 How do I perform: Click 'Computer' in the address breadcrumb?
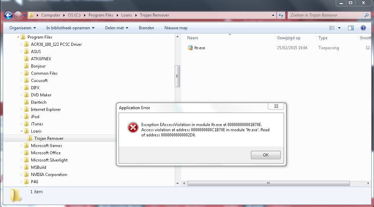pyautogui.click(x=51, y=15)
